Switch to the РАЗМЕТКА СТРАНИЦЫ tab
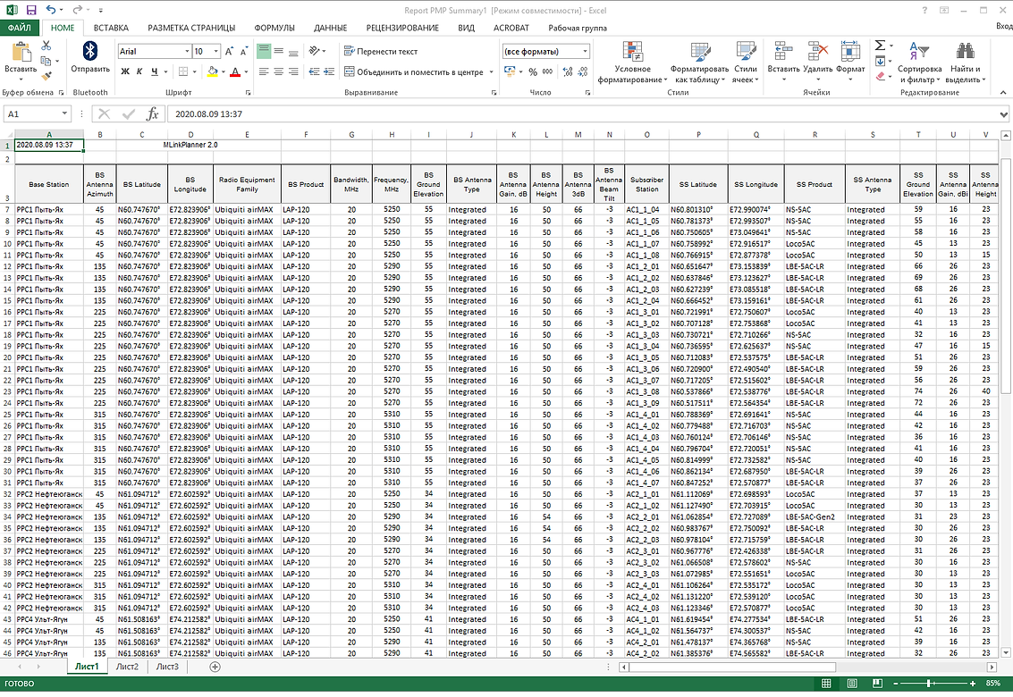This screenshot has height=697, width=1013. [x=191, y=28]
